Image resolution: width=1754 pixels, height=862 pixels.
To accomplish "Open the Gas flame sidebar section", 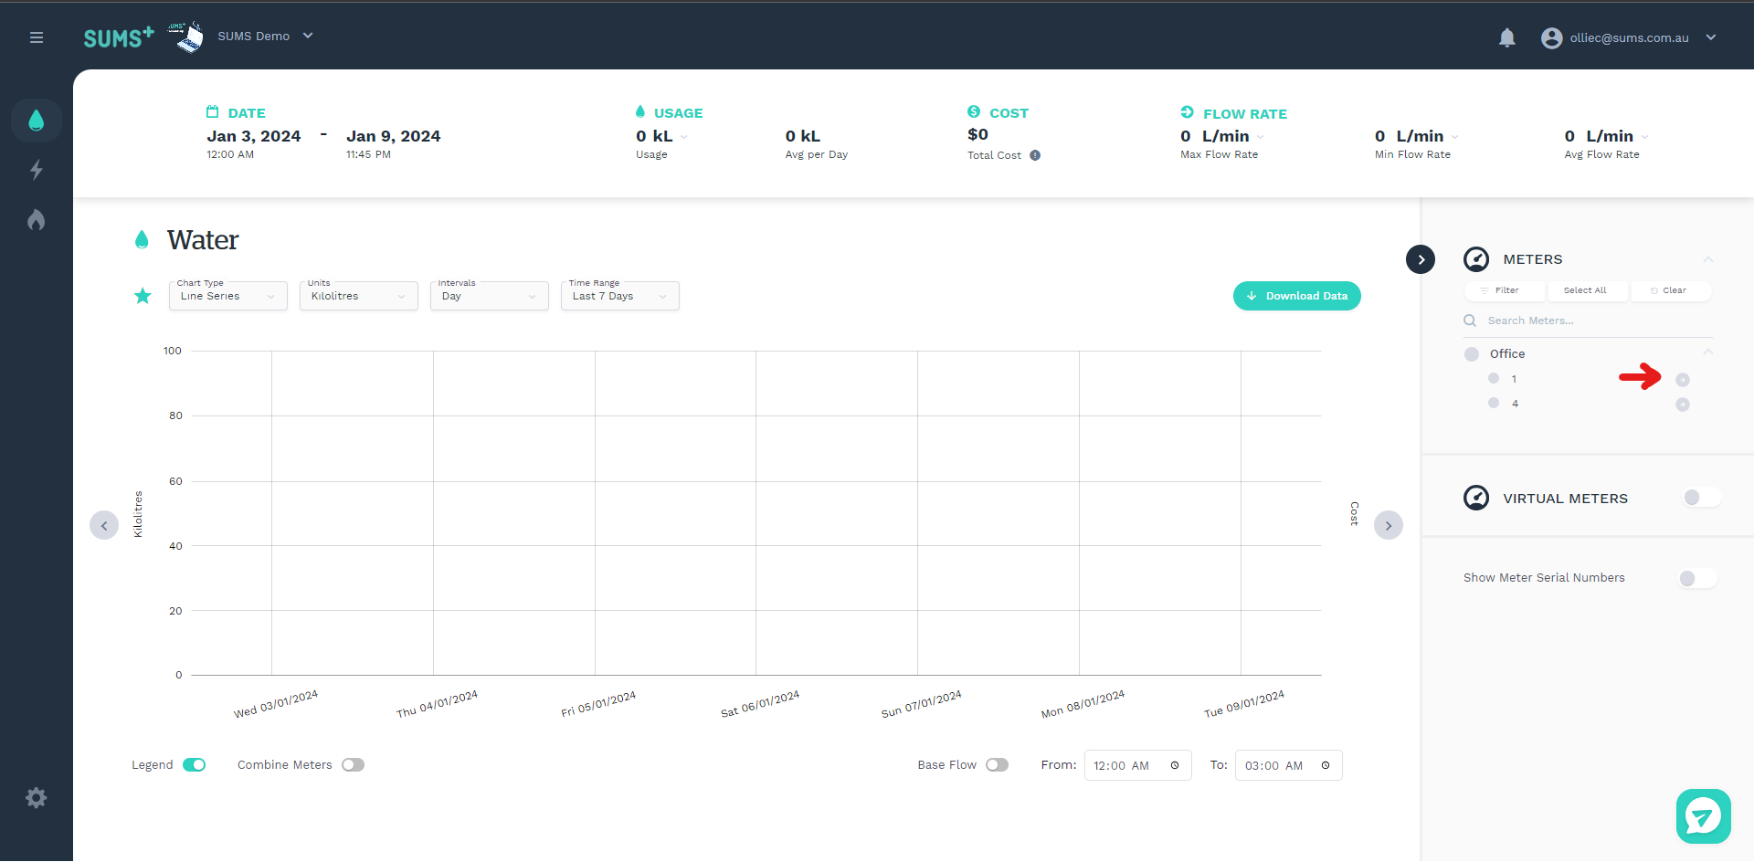I will tap(37, 220).
